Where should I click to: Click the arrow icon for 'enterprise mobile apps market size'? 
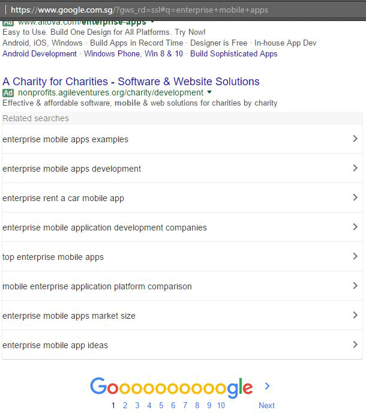tap(355, 315)
